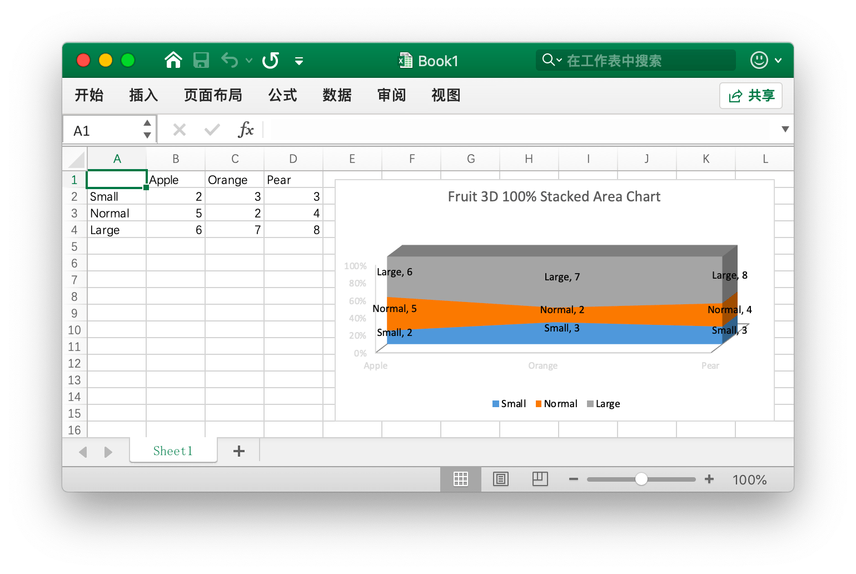Click the zoom in plus button
The image size is (856, 574).
tap(709, 479)
